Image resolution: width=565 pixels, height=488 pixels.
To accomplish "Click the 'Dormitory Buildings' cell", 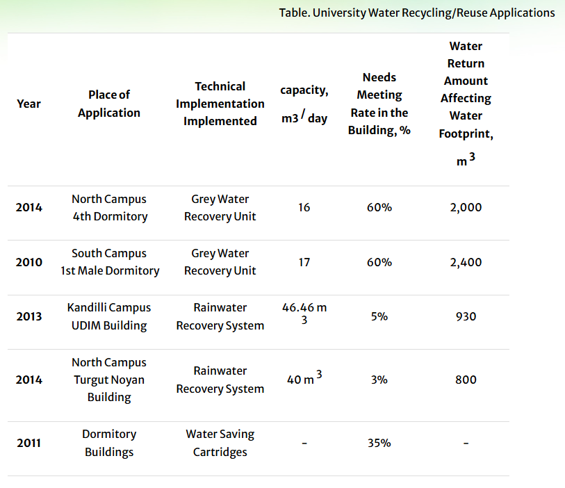I will coord(109,443).
